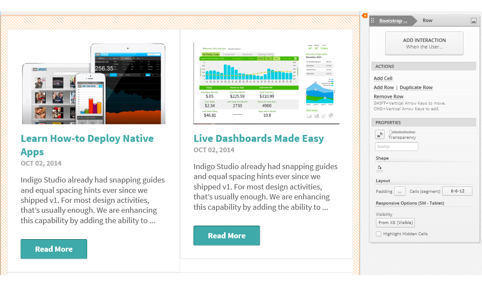Open the Shape fill color bucket
The width and height of the screenshot is (482, 285).
(x=380, y=168)
